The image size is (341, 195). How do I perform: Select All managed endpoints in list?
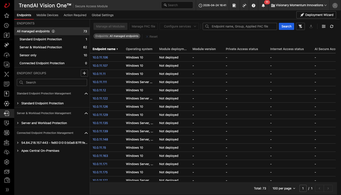pos(52,31)
